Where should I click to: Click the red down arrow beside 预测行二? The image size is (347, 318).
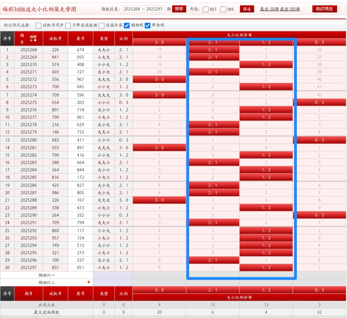[89, 282]
